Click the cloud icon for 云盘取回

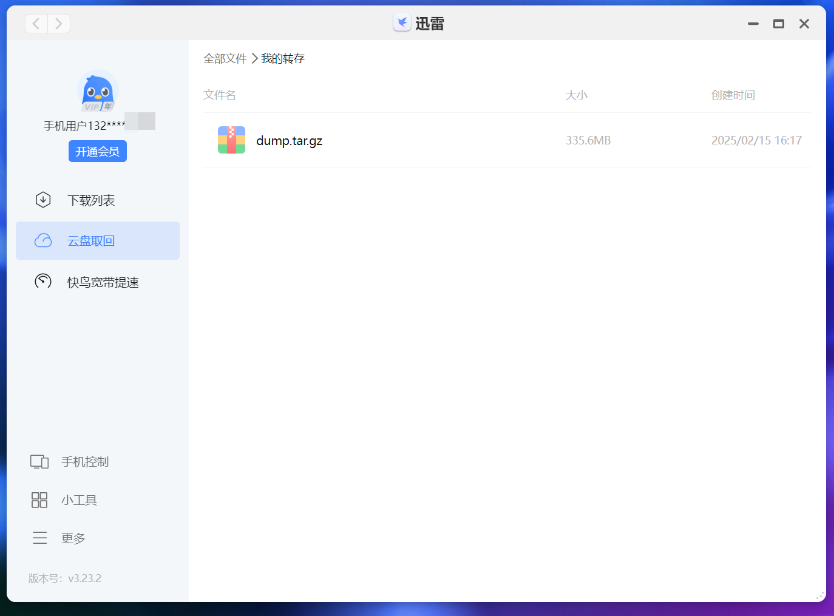click(43, 241)
